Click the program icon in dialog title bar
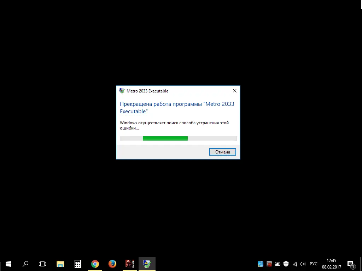The width and height of the screenshot is (362, 271). (x=122, y=91)
